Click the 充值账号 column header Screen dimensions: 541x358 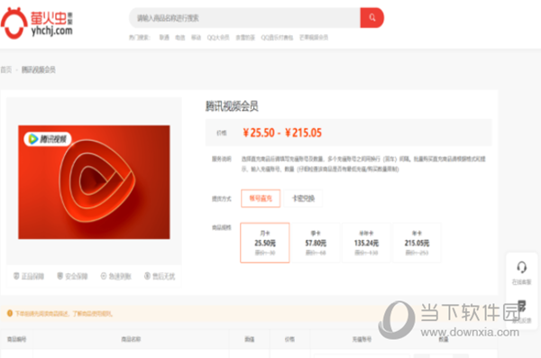(x=362, y=339)
